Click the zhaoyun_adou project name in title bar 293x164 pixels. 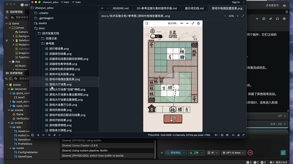click(51, 2)
